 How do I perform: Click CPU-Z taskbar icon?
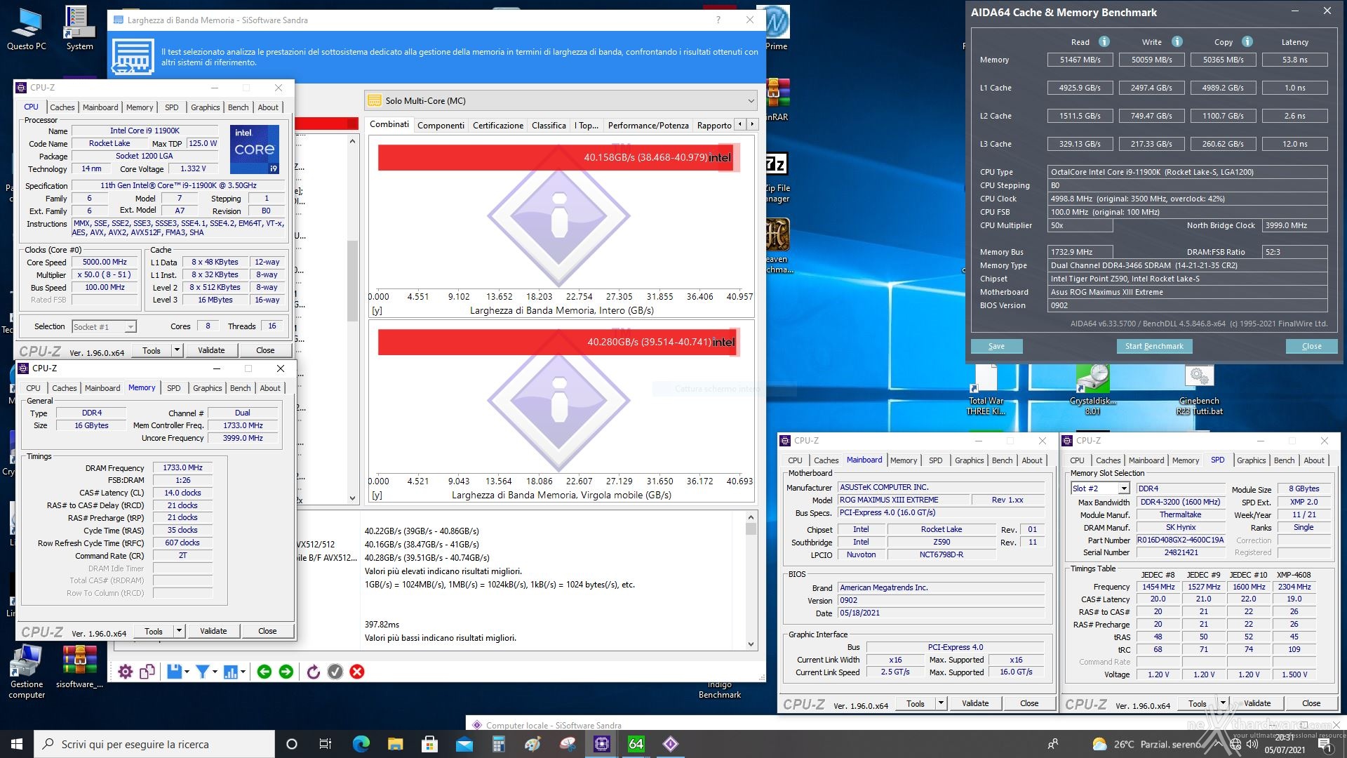click(602, 744)
